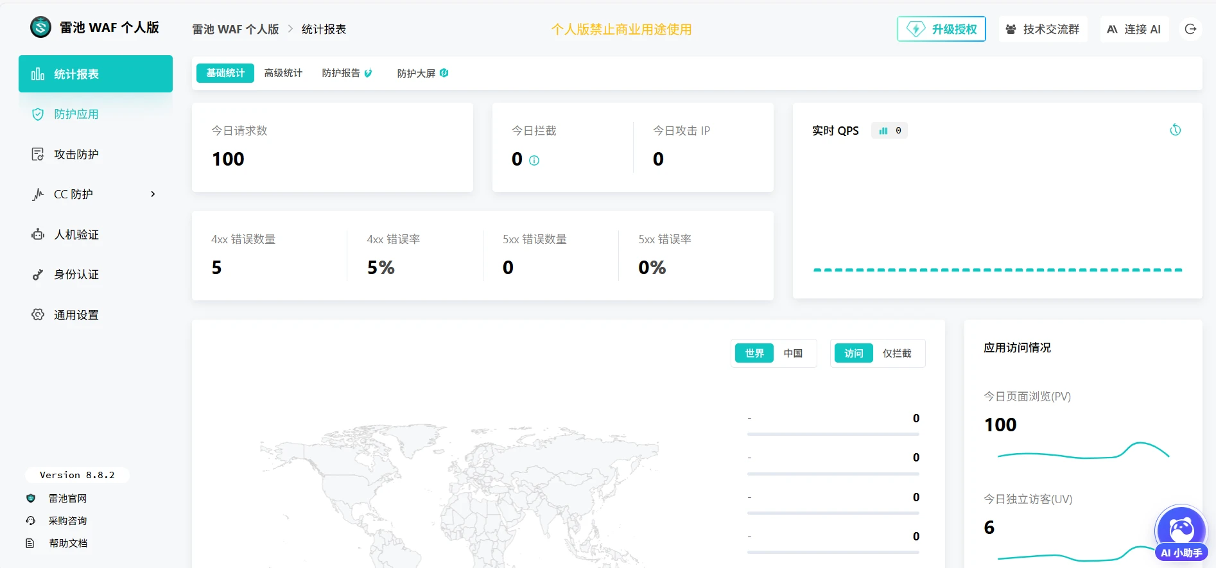Click the 实时 QPS title

835,130
